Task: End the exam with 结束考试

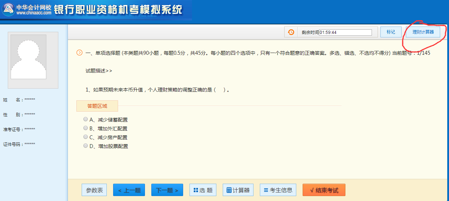Action: [324, 190]
